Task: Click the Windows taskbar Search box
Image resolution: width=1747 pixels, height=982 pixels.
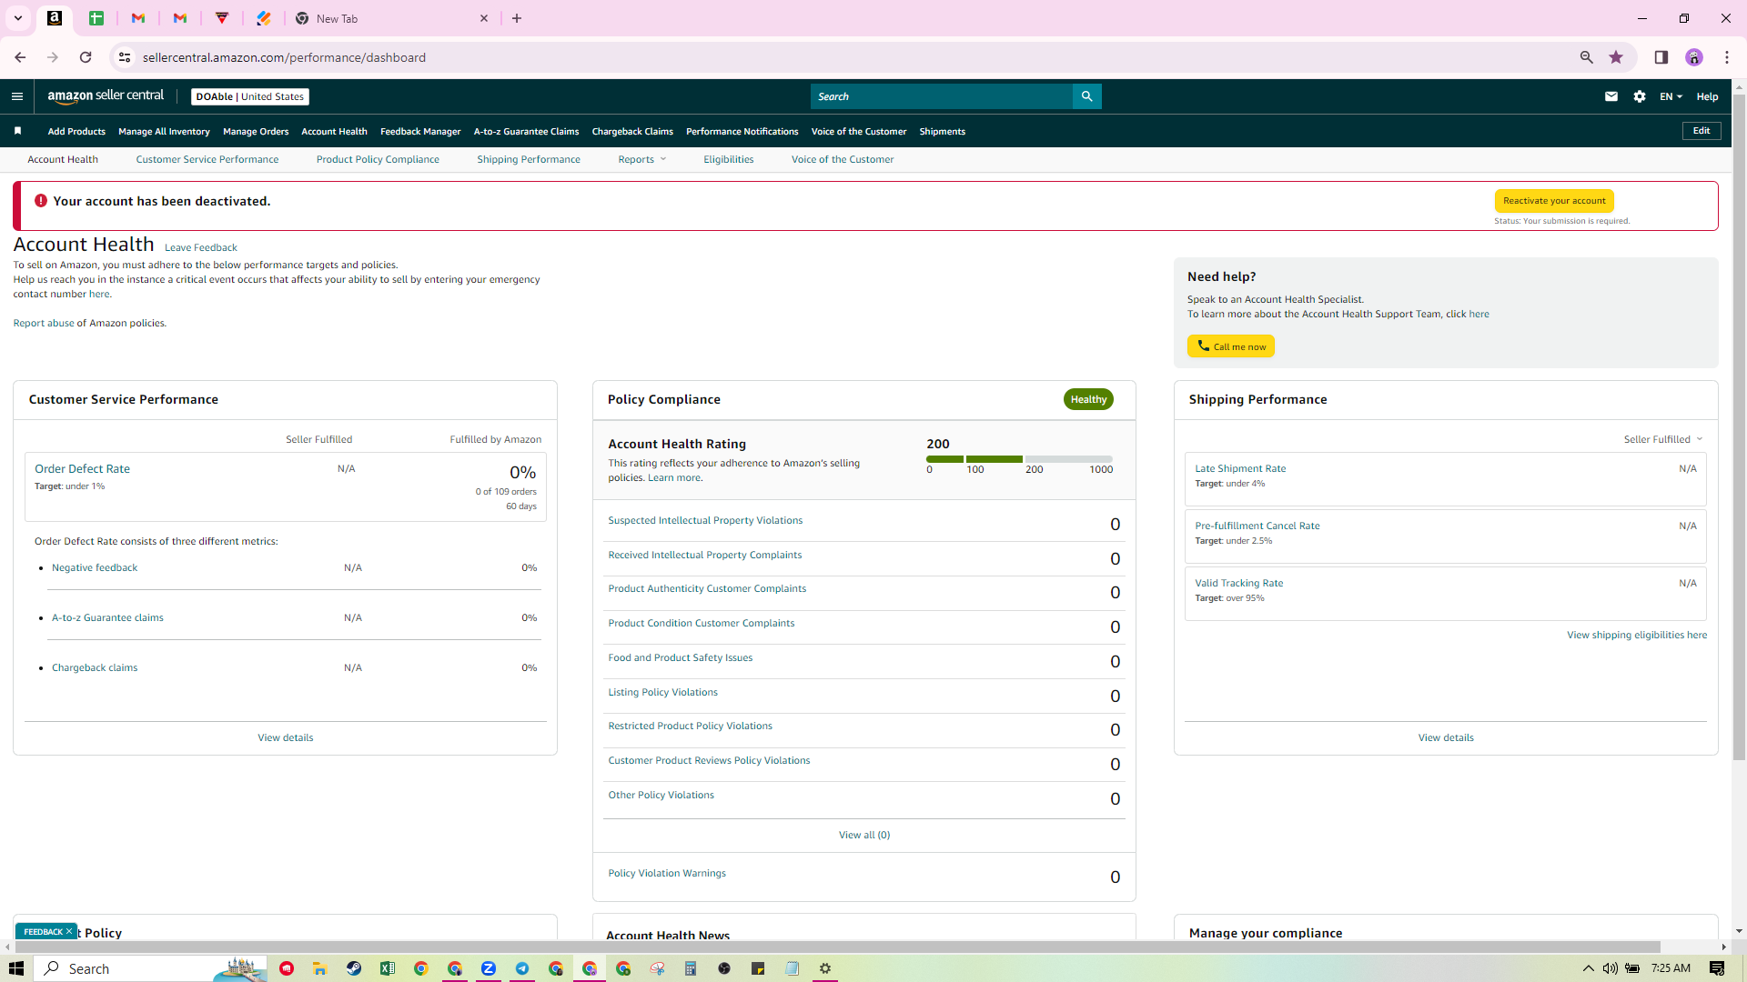Action: [x=151, y=968]
